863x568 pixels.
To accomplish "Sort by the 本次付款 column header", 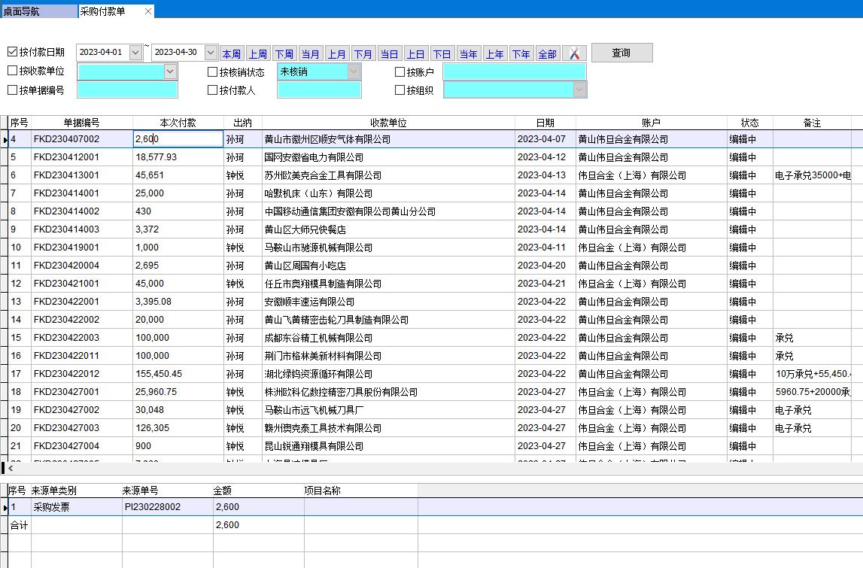I will pyautogui.click(x=178, y=123).
